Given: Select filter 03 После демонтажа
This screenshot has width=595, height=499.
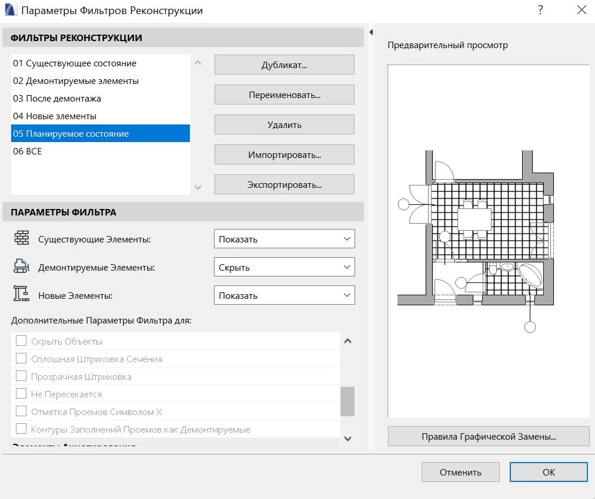Looking at the screenshot, I should coord(100,98).
